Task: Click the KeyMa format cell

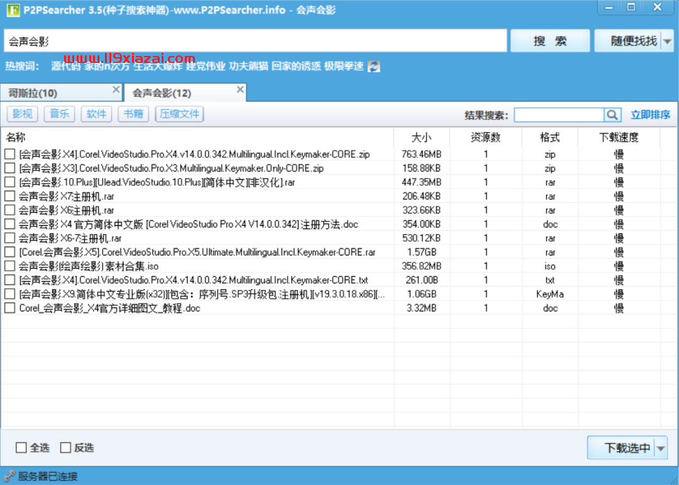Action: 550,294
